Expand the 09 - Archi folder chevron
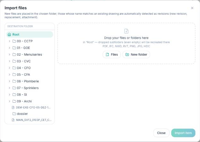Screen dimensions: 200x142 [x=9, y=101]
